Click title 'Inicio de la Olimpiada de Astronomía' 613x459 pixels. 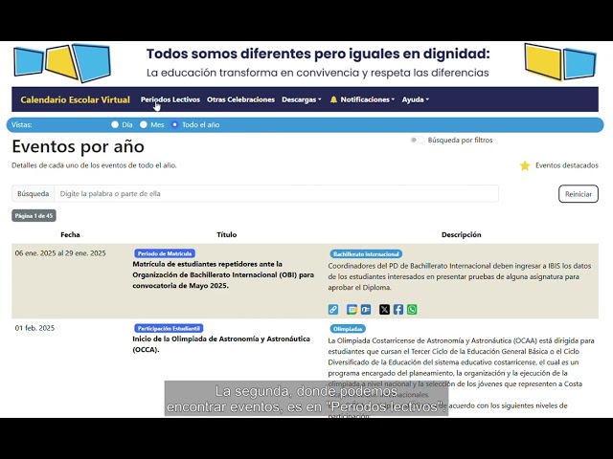pyautogui.click(x=221, y=344)
